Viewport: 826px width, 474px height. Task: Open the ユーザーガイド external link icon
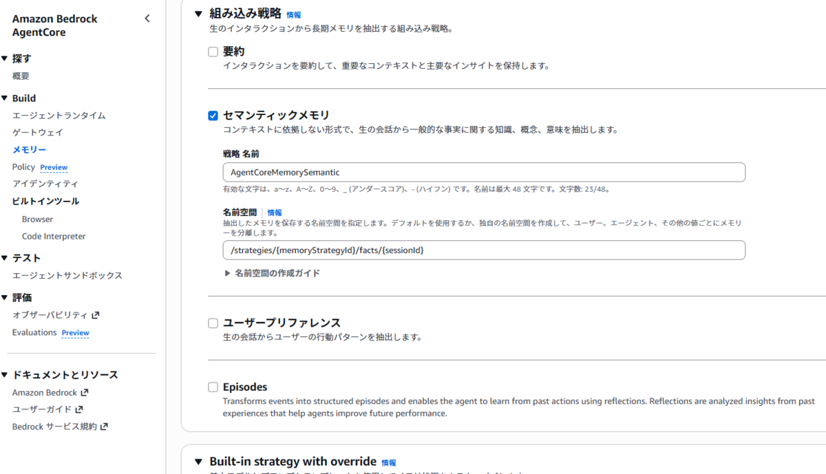(76, 409)
